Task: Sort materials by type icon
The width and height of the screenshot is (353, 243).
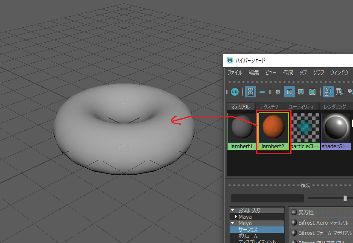Action: 339,92
